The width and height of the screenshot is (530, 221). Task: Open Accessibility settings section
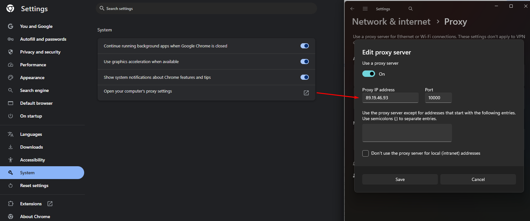tap(33, 160)
